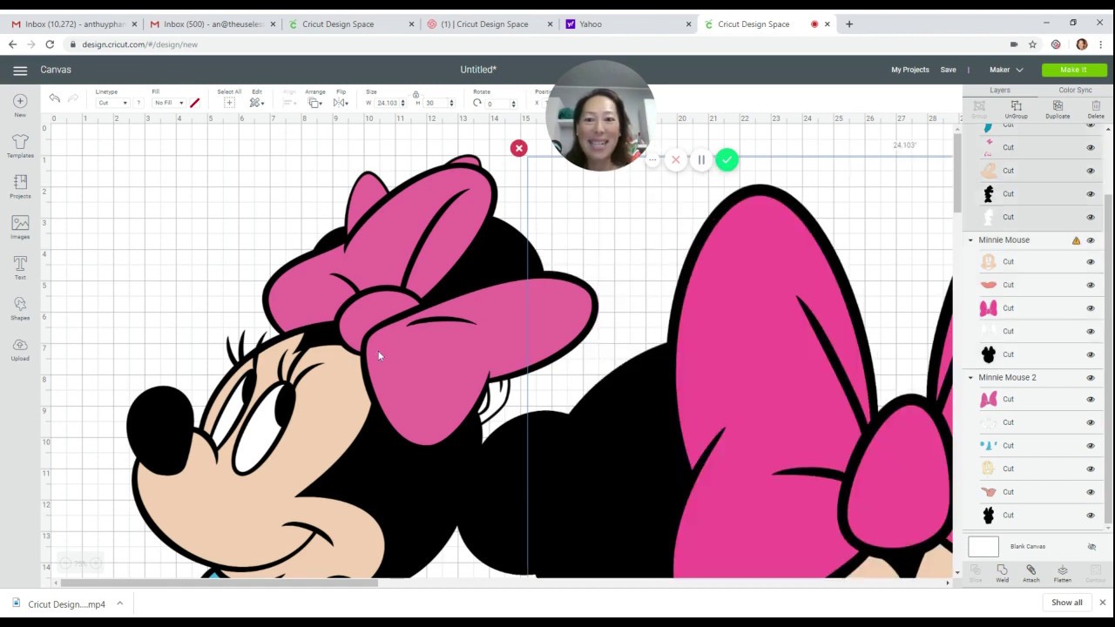Image resolution: width=1115 pixels, height=627 pixels.
Task: Click the horizontal canvas scrollbar
Action: coord(218,583)
